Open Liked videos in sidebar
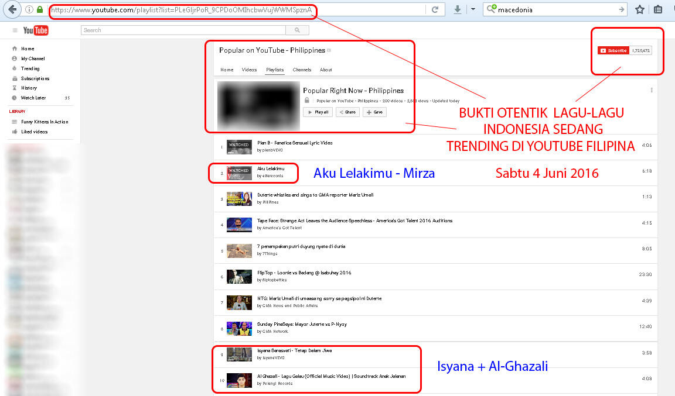675x396 pixels. point(34,132)
